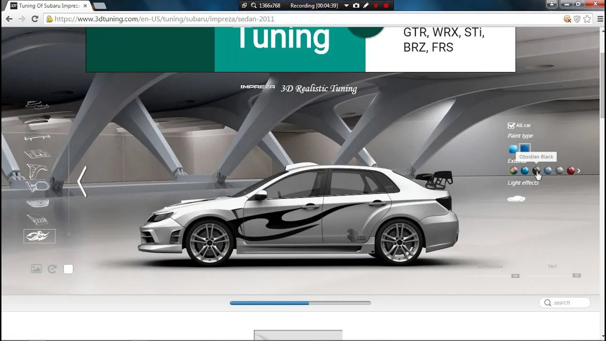
Task: Open a new browser tab
Action: click(99, 6)
